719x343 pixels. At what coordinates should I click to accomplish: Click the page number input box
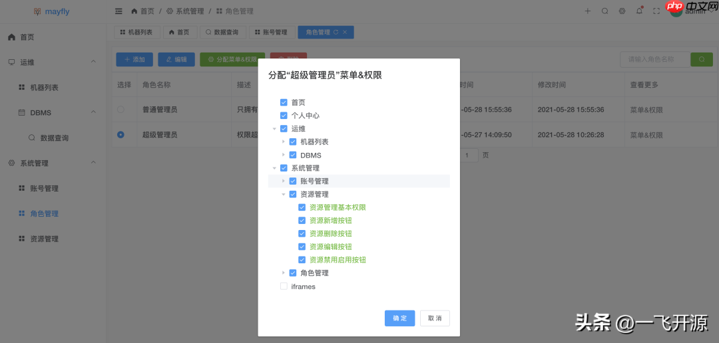pos(467,156)
